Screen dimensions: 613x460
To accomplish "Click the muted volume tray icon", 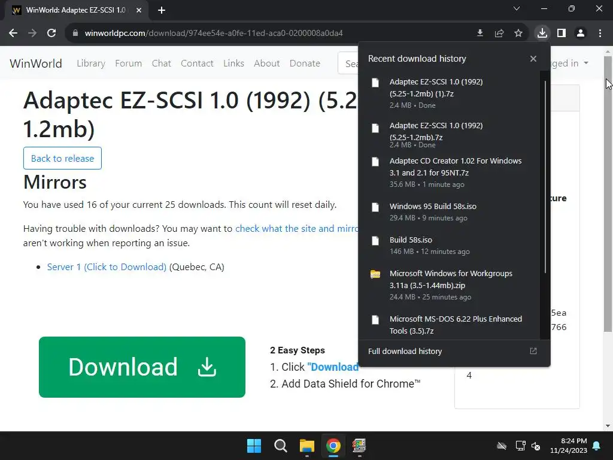I will click(x=536, y=446).
